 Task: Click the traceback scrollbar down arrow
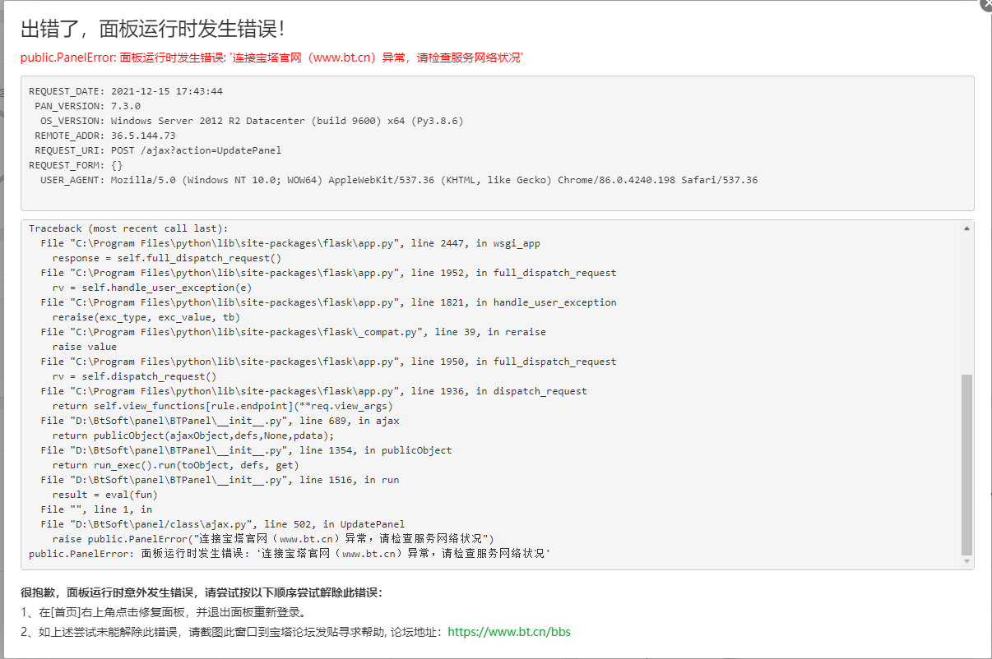click(x=967, y=563)
